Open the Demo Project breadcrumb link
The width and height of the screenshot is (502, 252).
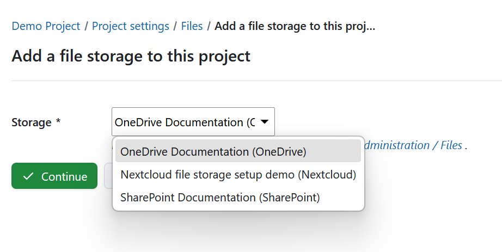(x=46, y=26)
